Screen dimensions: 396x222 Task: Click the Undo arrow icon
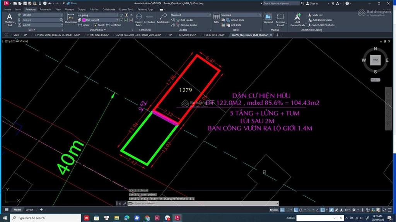pyautogui.click(x=50, y=3)
